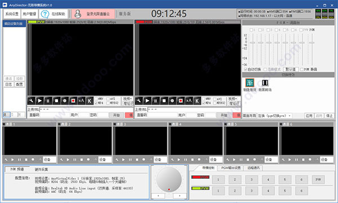Switch to the PGM 频道 tab
Viewport: 338px width, 203px height.
[17, 169]
